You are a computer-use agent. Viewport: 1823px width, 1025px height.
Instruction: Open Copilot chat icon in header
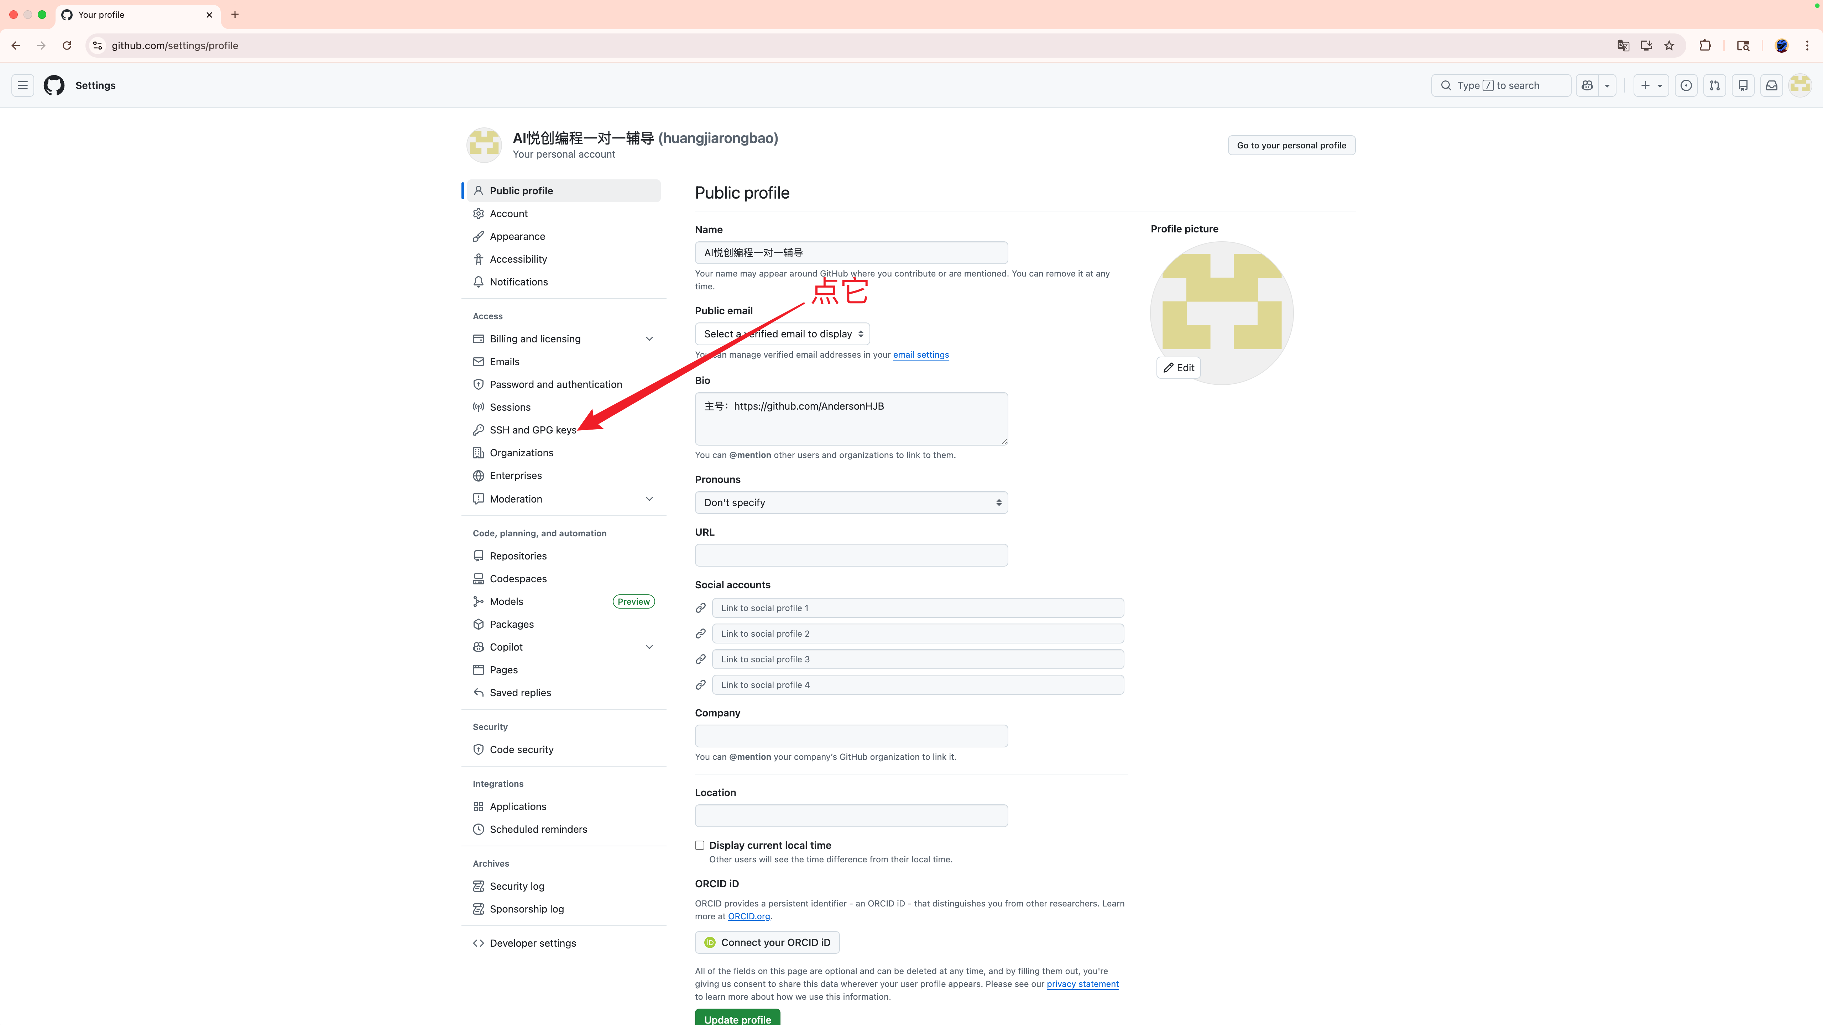point(1587,85)
